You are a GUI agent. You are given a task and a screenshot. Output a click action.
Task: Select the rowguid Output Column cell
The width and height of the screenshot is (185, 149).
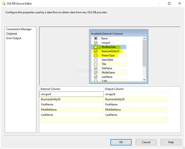click(136, 94)
